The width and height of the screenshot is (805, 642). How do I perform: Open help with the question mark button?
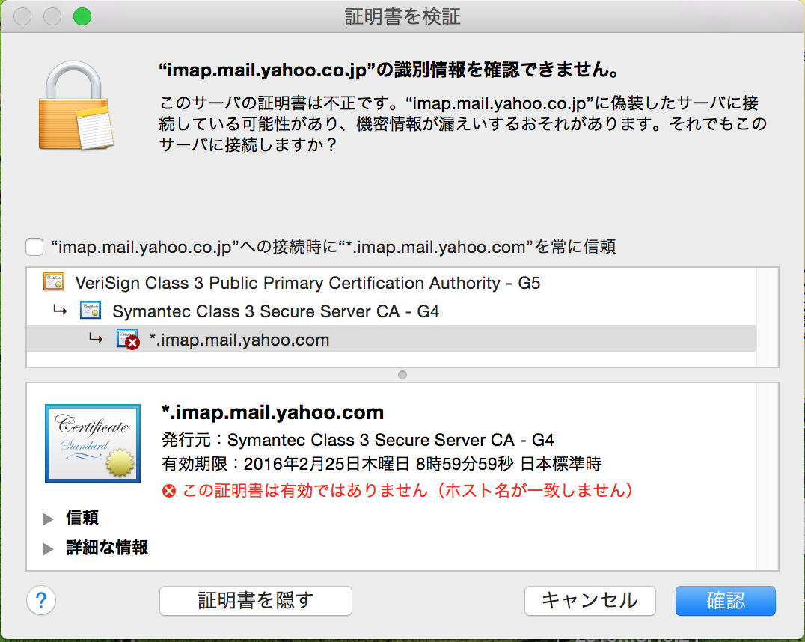tap(41, 600)
